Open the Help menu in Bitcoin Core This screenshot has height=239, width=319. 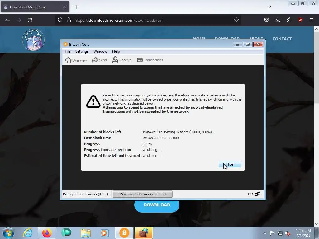tap(116, 51)
